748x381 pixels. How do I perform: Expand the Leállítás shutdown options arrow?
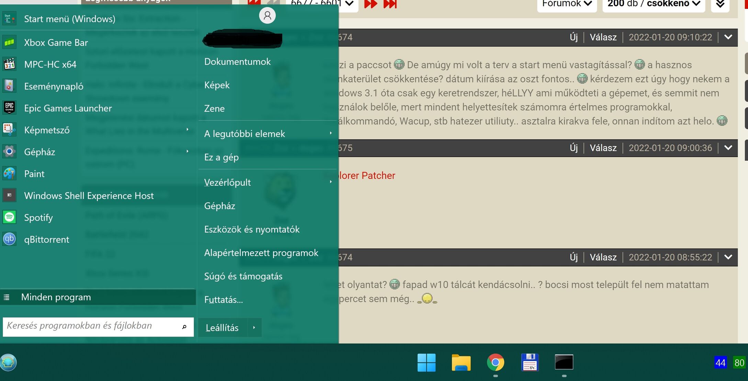point(254,328)
